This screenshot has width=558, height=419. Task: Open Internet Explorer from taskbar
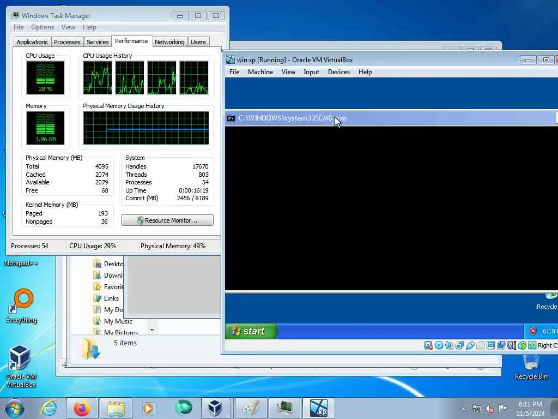click(48, 408)
